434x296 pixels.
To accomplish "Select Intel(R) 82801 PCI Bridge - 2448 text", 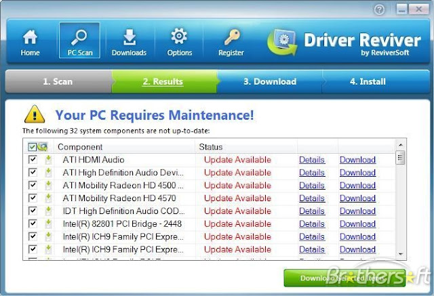I will (122, 224).
